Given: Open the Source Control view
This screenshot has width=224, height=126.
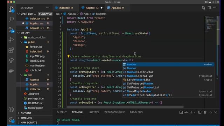Looking at the screenshot, I should tap(11, 30).
